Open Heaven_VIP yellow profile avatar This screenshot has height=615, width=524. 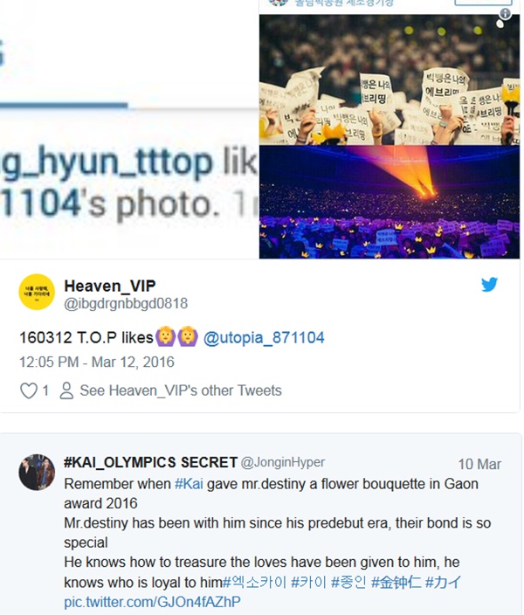coord(37,292)
